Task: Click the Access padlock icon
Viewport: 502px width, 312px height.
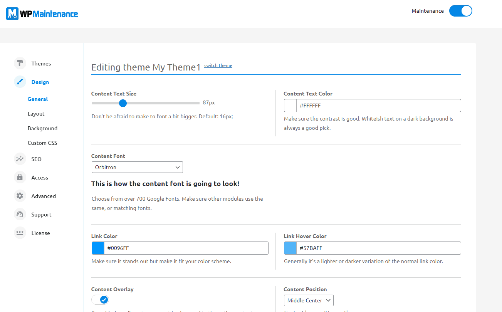Action: [x=20, y=178]
